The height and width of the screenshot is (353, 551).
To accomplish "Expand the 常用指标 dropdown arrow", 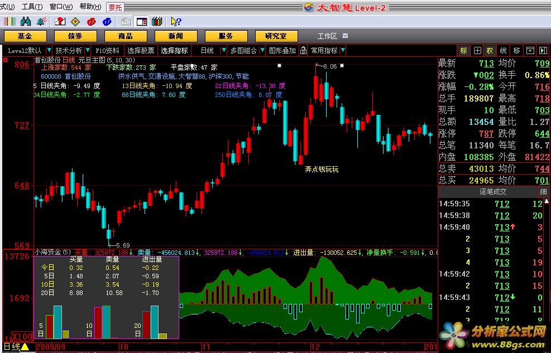I will click(x=343, y=51).
